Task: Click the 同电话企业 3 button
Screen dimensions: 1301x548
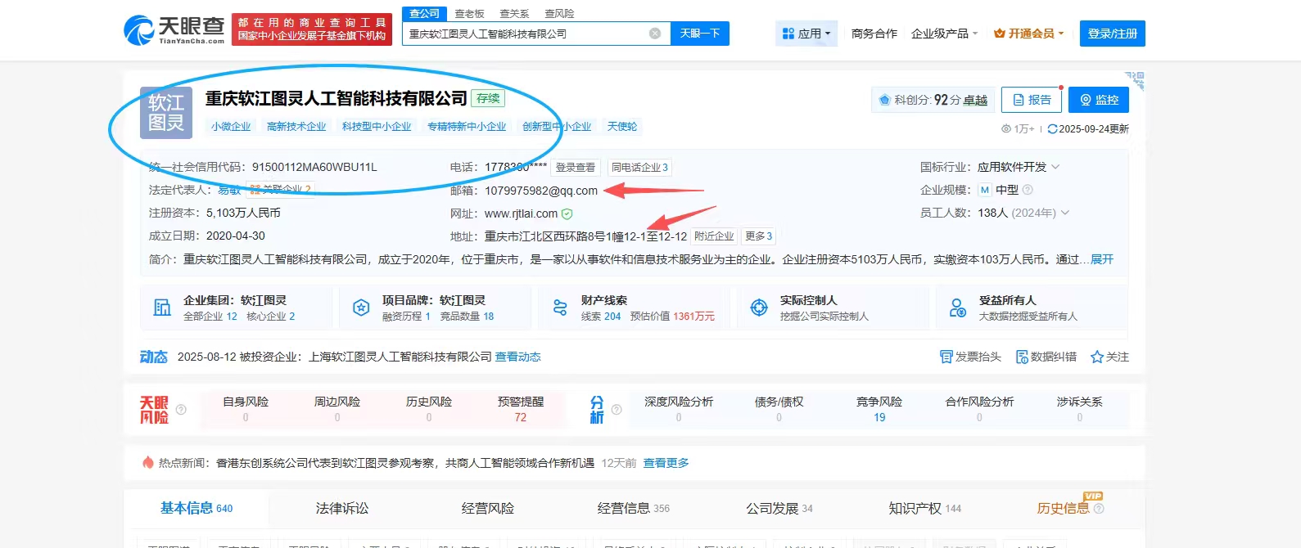Action: coord(639,167)
